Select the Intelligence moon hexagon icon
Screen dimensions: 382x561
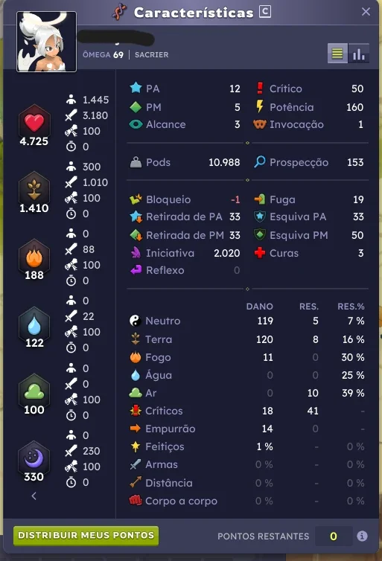[34, 457]
